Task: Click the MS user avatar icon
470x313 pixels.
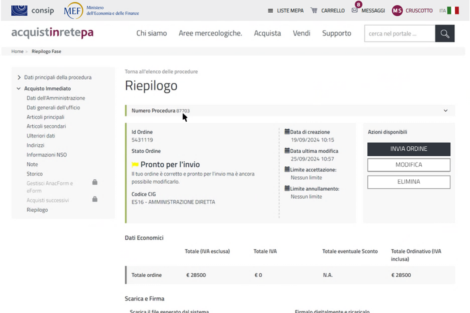Action: 397,10
